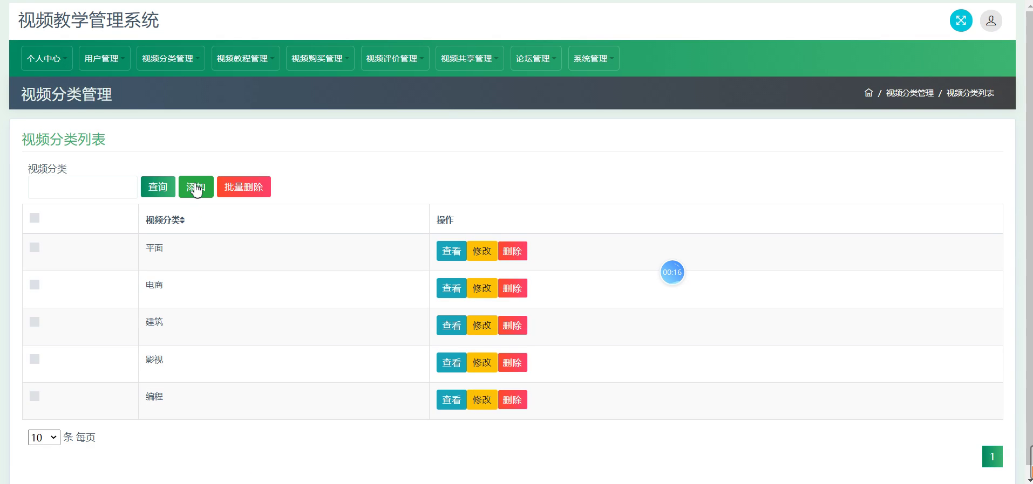Click the 视频教学管理系统 site title
The width and height of the screenshot is (1033, 484).
[89, 20]
